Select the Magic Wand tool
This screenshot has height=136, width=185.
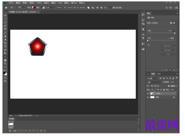(5, 26)
